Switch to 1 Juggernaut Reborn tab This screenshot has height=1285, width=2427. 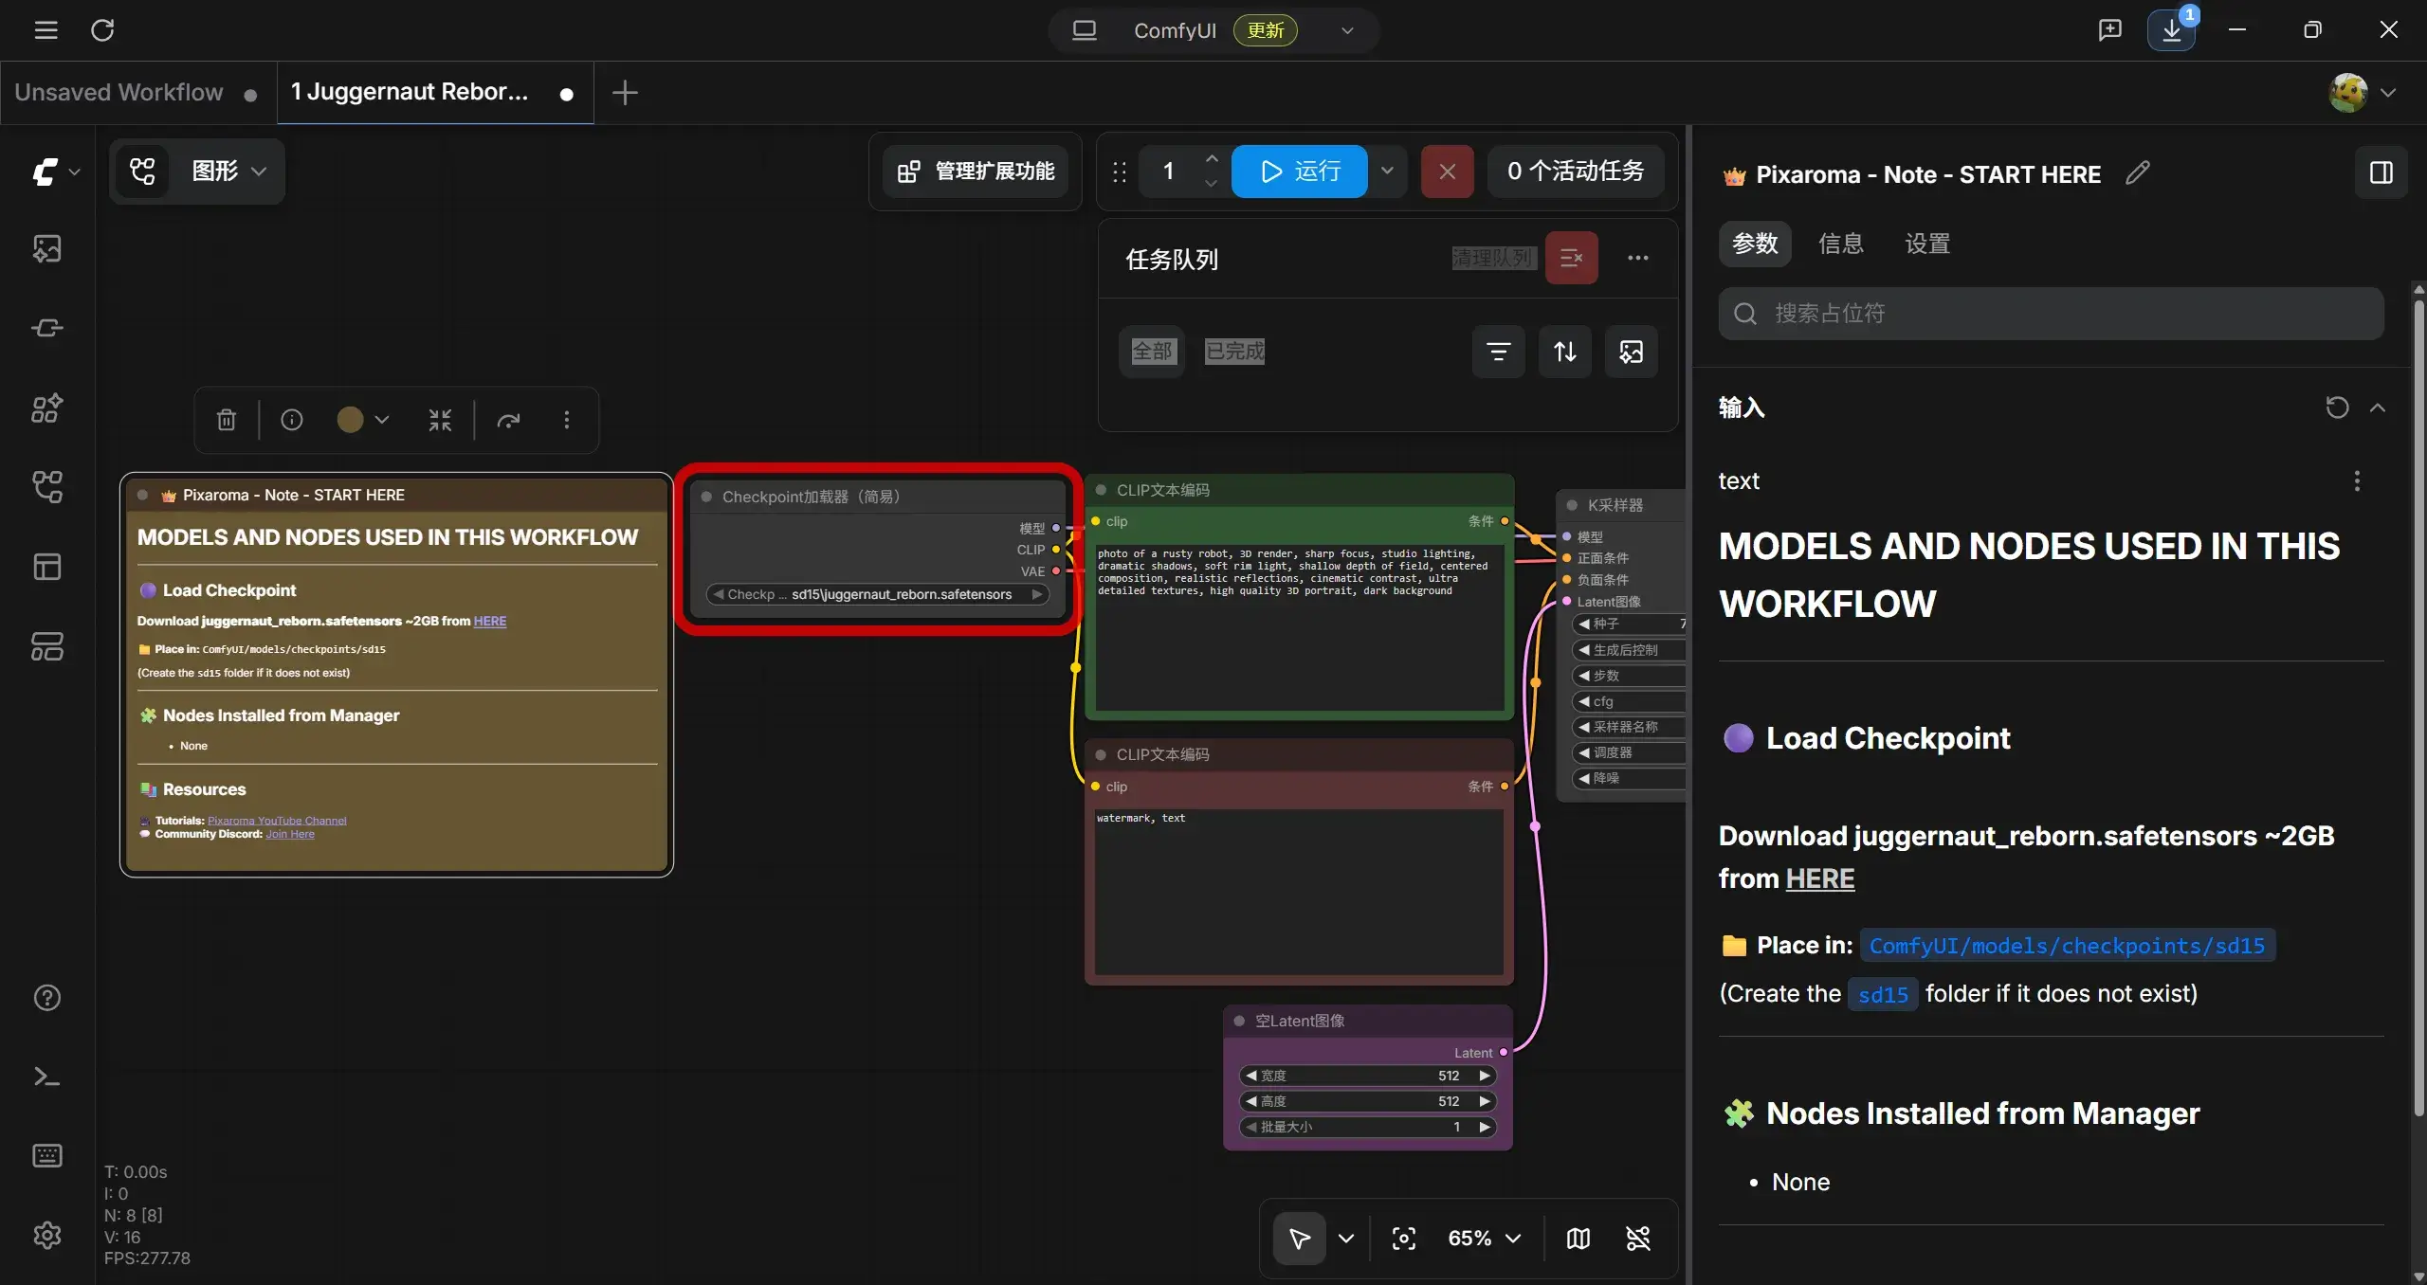click(x=435, y=92)
